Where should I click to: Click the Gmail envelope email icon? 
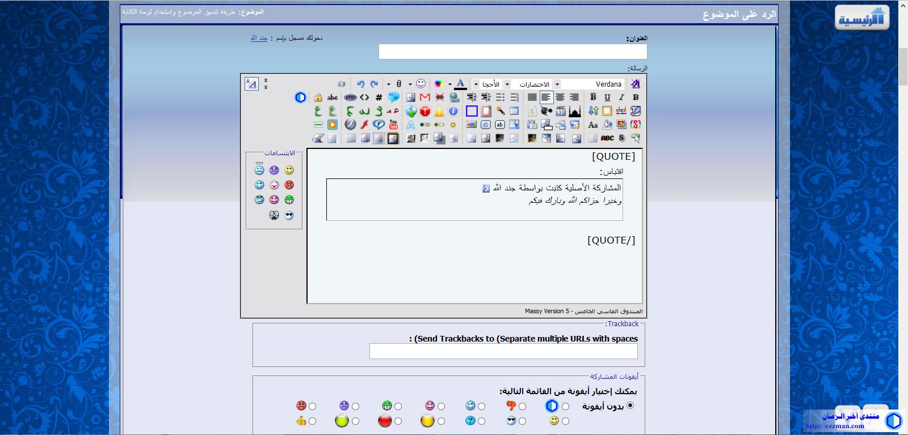pyautogui.click(x=424, y=97)
